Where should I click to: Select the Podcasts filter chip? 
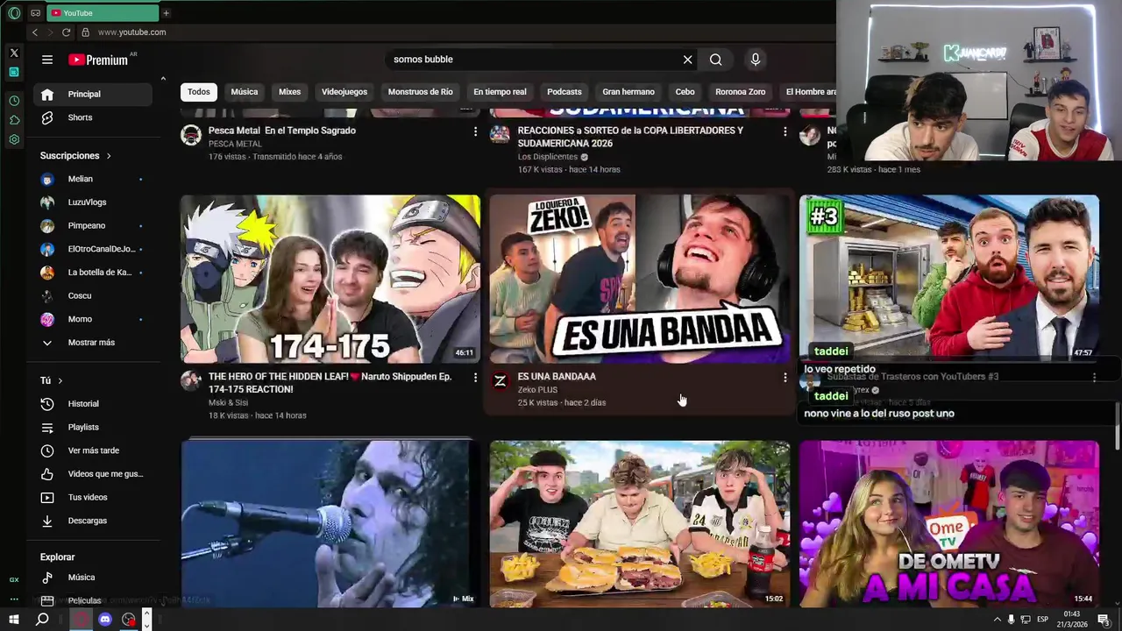pyautogui.click(x=565, y=92)
